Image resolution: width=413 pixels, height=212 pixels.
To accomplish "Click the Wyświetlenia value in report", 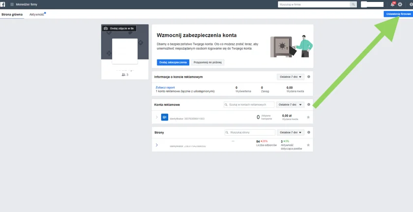I will 236,88.
